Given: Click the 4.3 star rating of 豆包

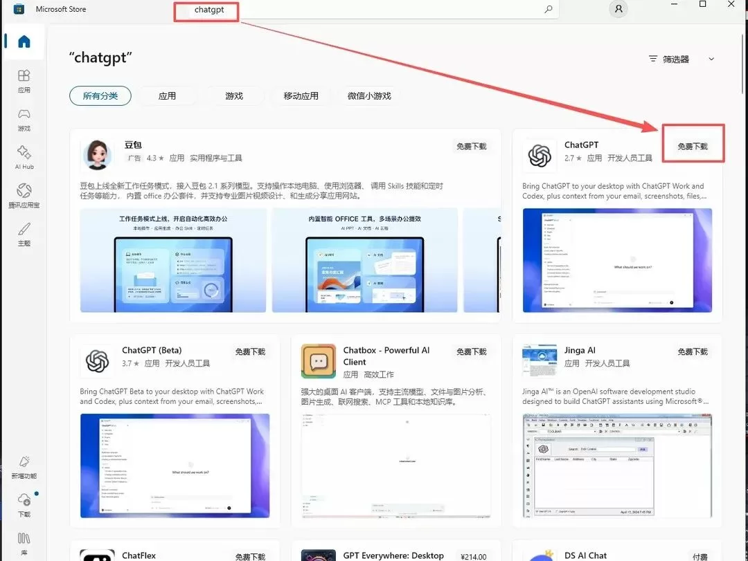Looking at the screenshot, I should point(156,158).
